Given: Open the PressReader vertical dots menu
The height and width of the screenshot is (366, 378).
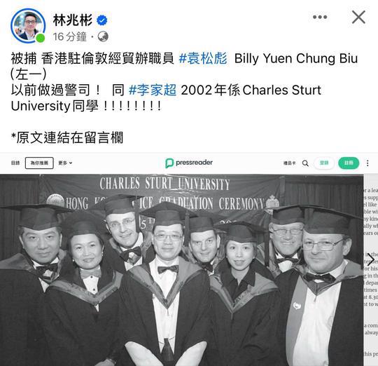Looking at the screenshot, I should point(367,163).
